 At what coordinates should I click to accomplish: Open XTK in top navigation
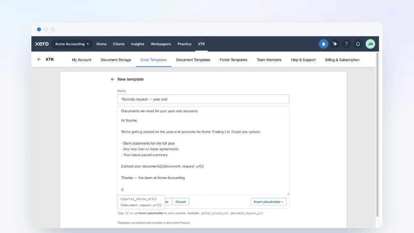[201, 44]
